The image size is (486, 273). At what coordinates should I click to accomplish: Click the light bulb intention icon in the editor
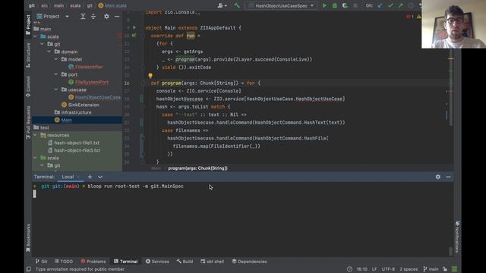coord(150,75)
